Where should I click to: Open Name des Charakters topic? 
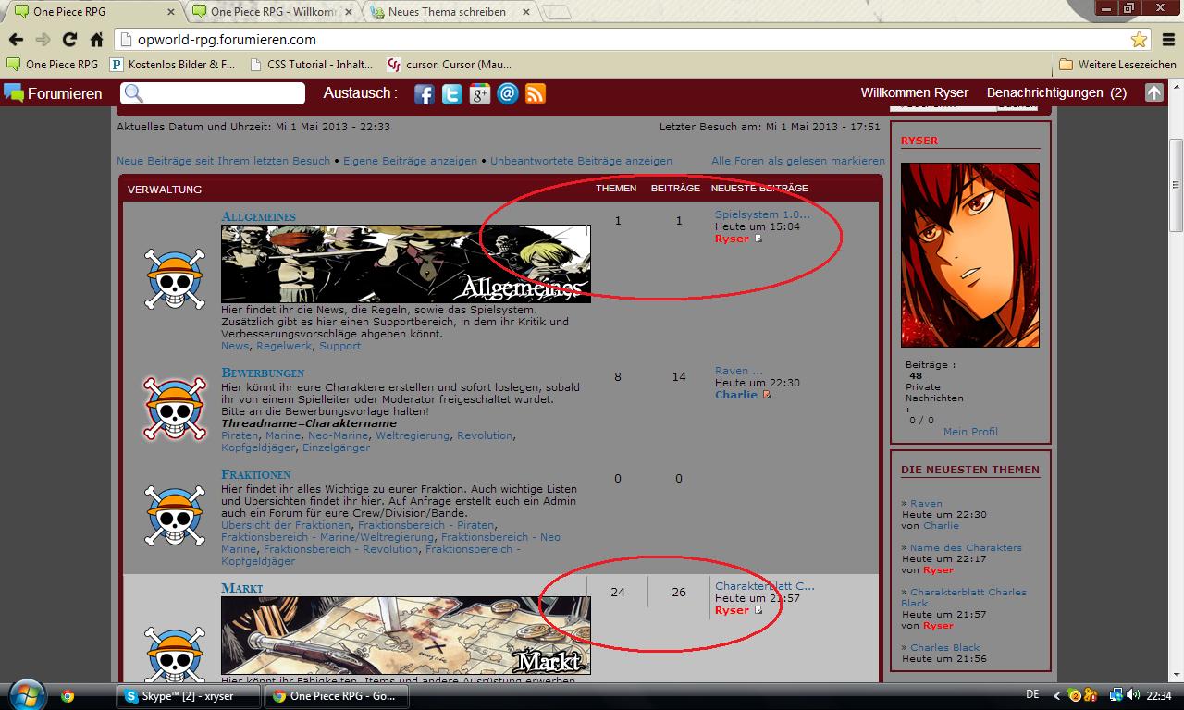(966, 547)
